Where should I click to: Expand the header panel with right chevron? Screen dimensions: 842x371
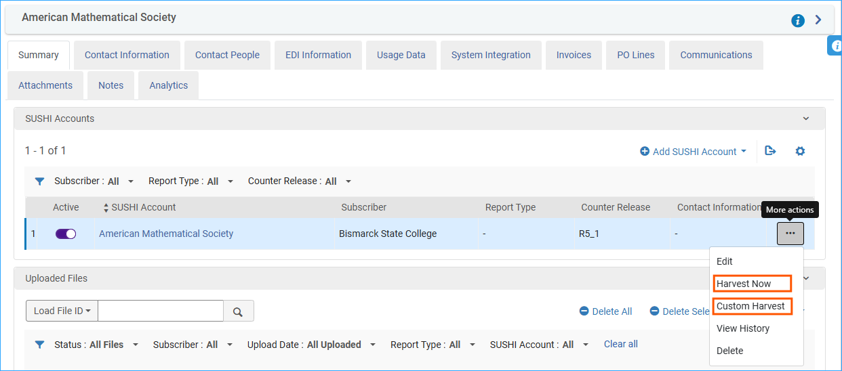(x=818, y=20)
